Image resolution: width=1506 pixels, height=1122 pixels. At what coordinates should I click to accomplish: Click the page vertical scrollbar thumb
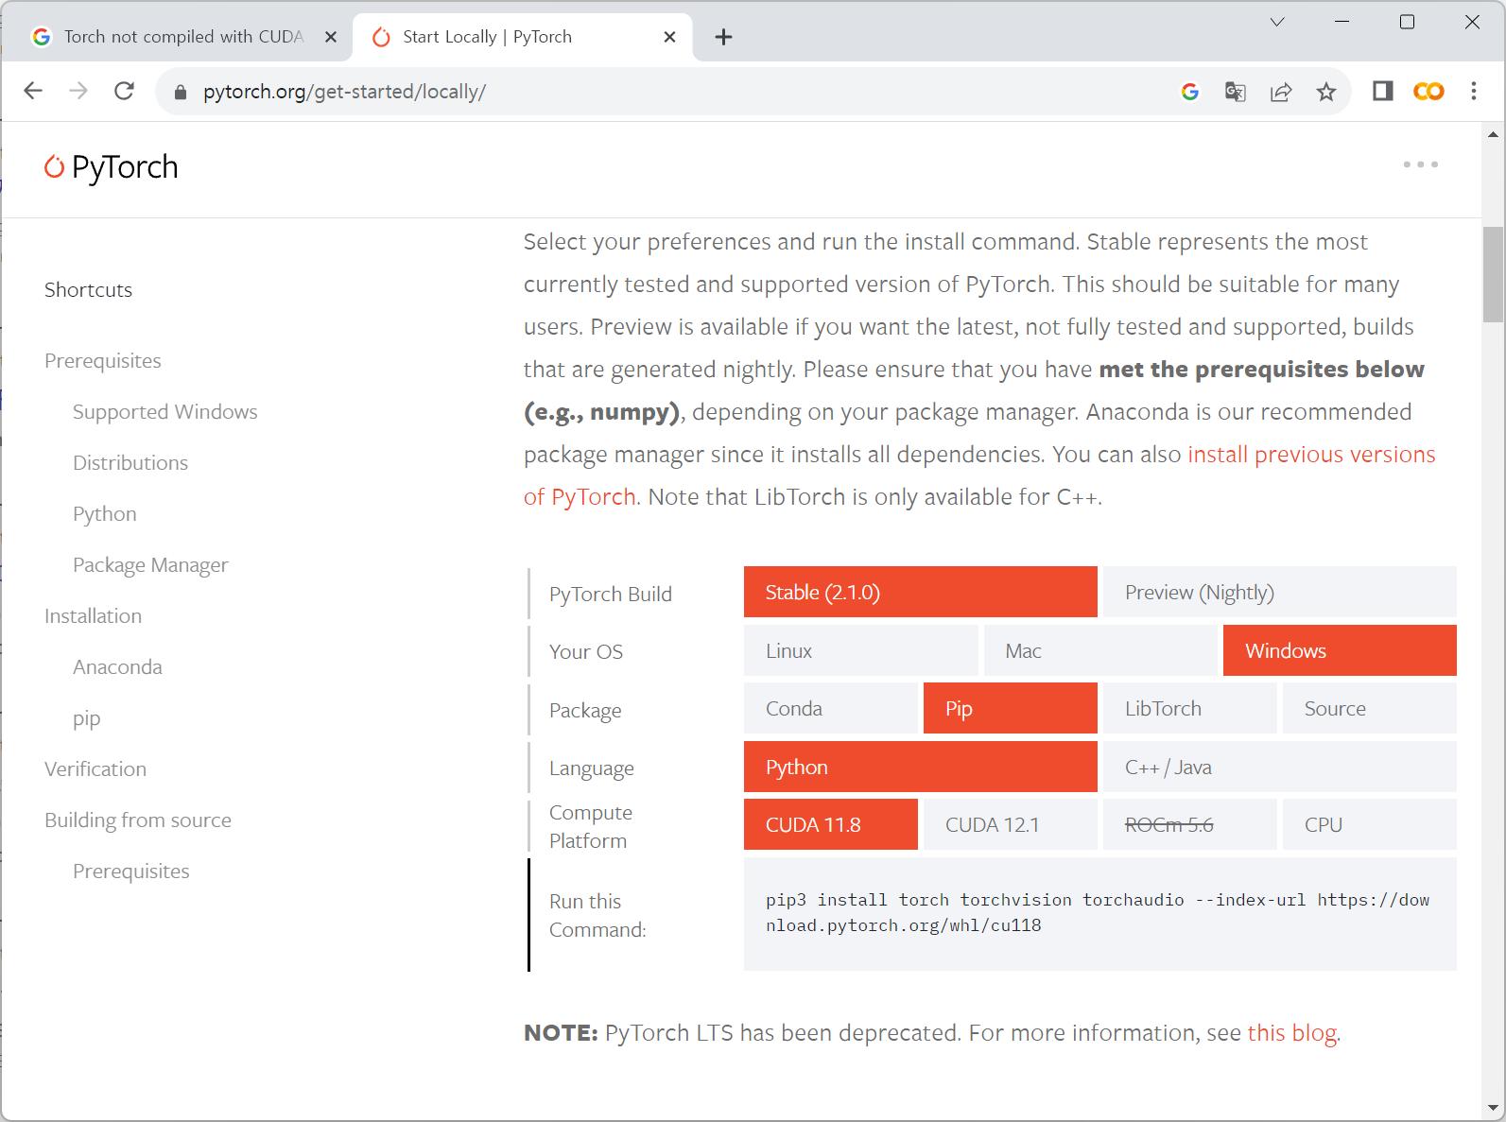click(x=1493, y=275)
